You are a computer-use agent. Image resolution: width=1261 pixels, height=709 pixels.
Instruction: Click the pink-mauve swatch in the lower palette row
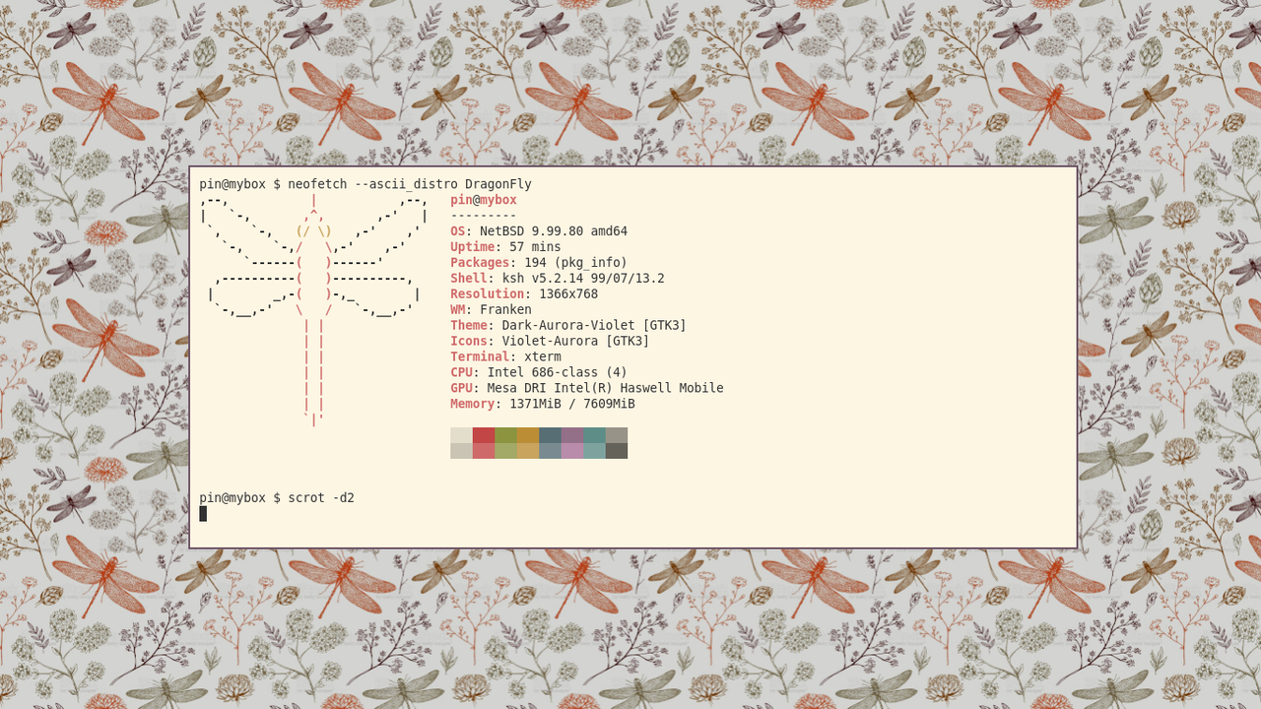coord(572,451)
